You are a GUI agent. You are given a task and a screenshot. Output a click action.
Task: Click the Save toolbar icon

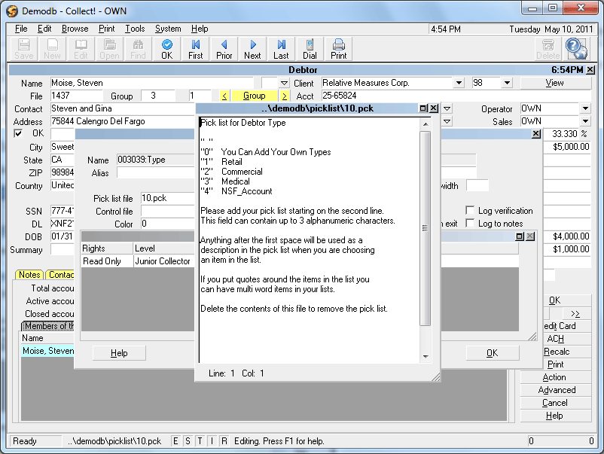click(x=24, y=49)
